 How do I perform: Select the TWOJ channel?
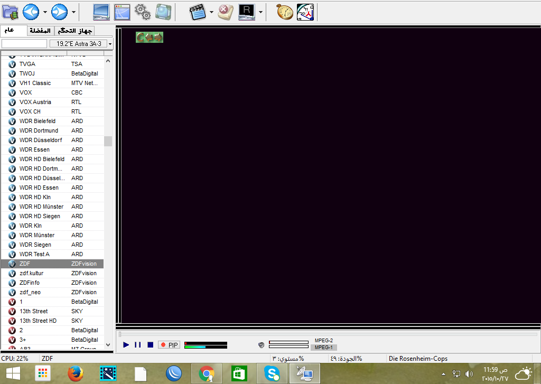[52, 73]
